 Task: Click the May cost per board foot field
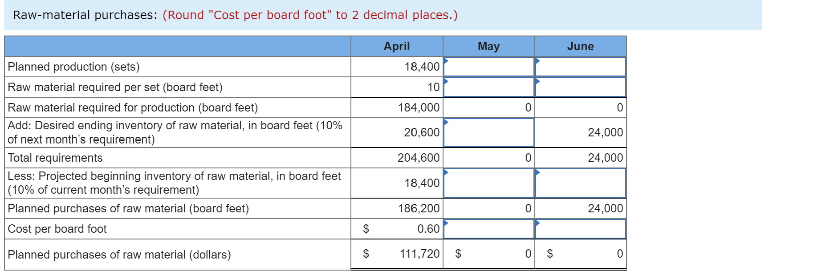click(488, 229)
